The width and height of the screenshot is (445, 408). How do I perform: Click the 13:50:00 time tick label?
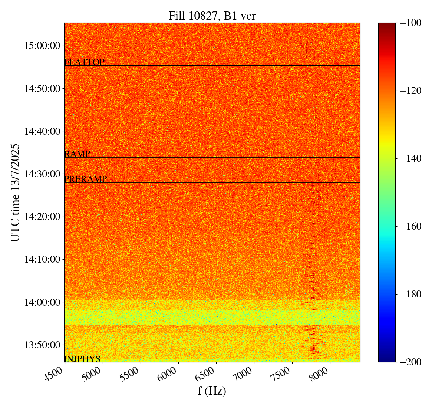click(42, 345)
